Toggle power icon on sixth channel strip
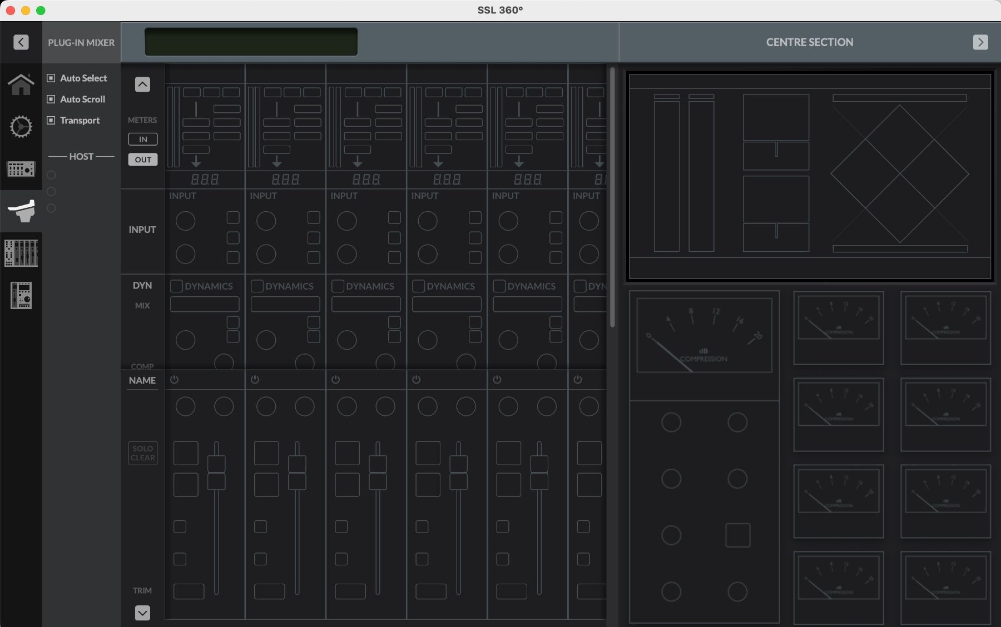Image resolution: width=1001 pixels, height=627 pixels. [x=578, y=380]
